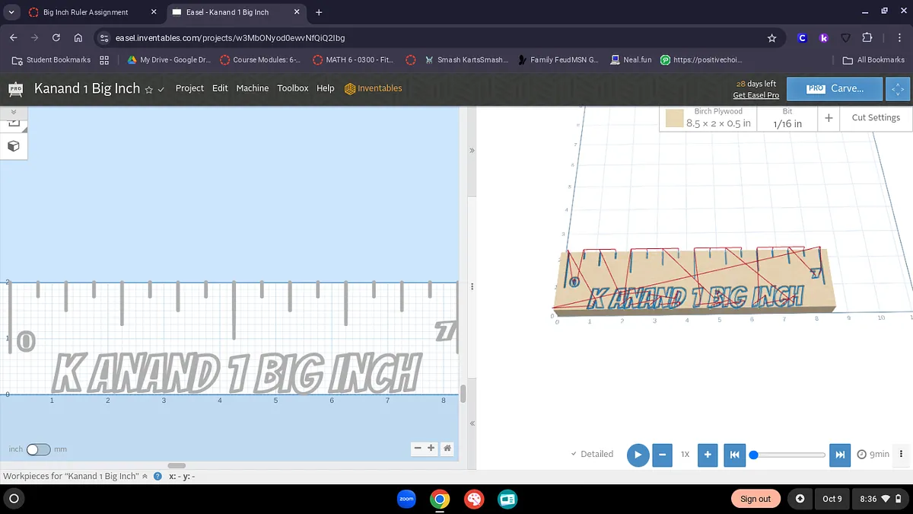Open the Birch Plywood material dropdown
This screenshot has height=514, width=913.
pyautogui.click(x=708, y=118)
